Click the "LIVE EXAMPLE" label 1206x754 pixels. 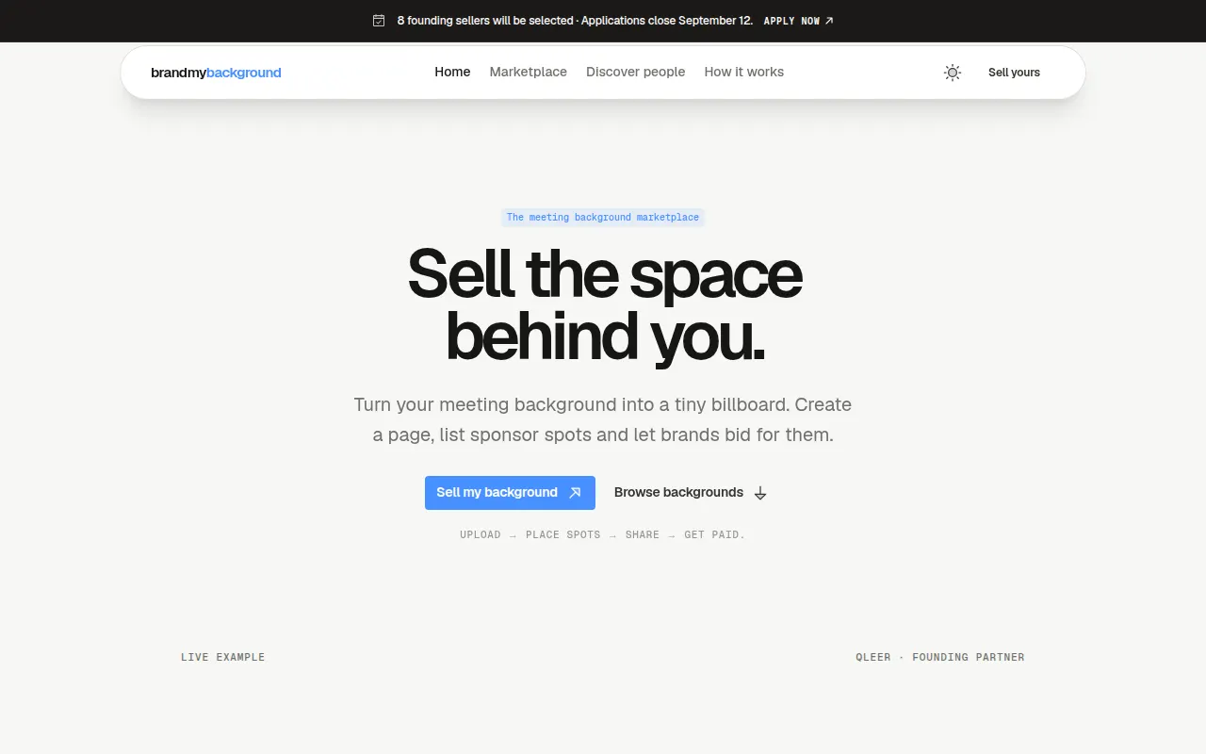[222, 657]
